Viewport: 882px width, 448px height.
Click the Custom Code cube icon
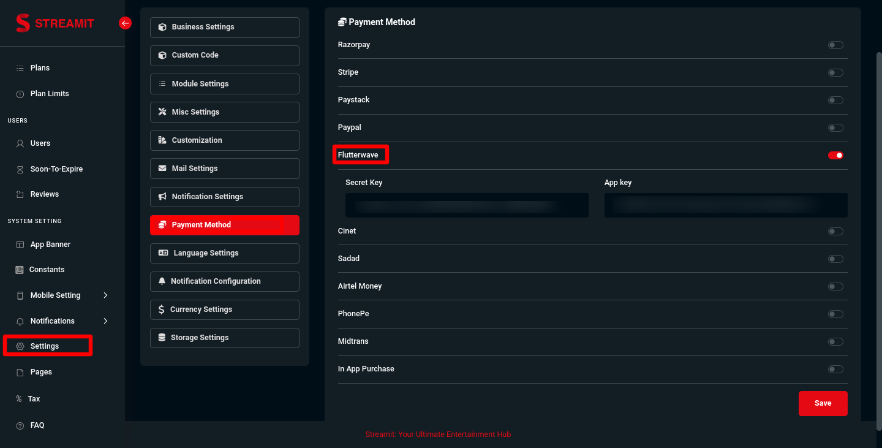coord(162,55)
